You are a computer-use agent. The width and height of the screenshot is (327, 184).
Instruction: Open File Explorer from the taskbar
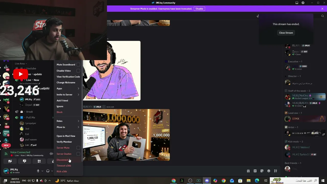point(248,181)
